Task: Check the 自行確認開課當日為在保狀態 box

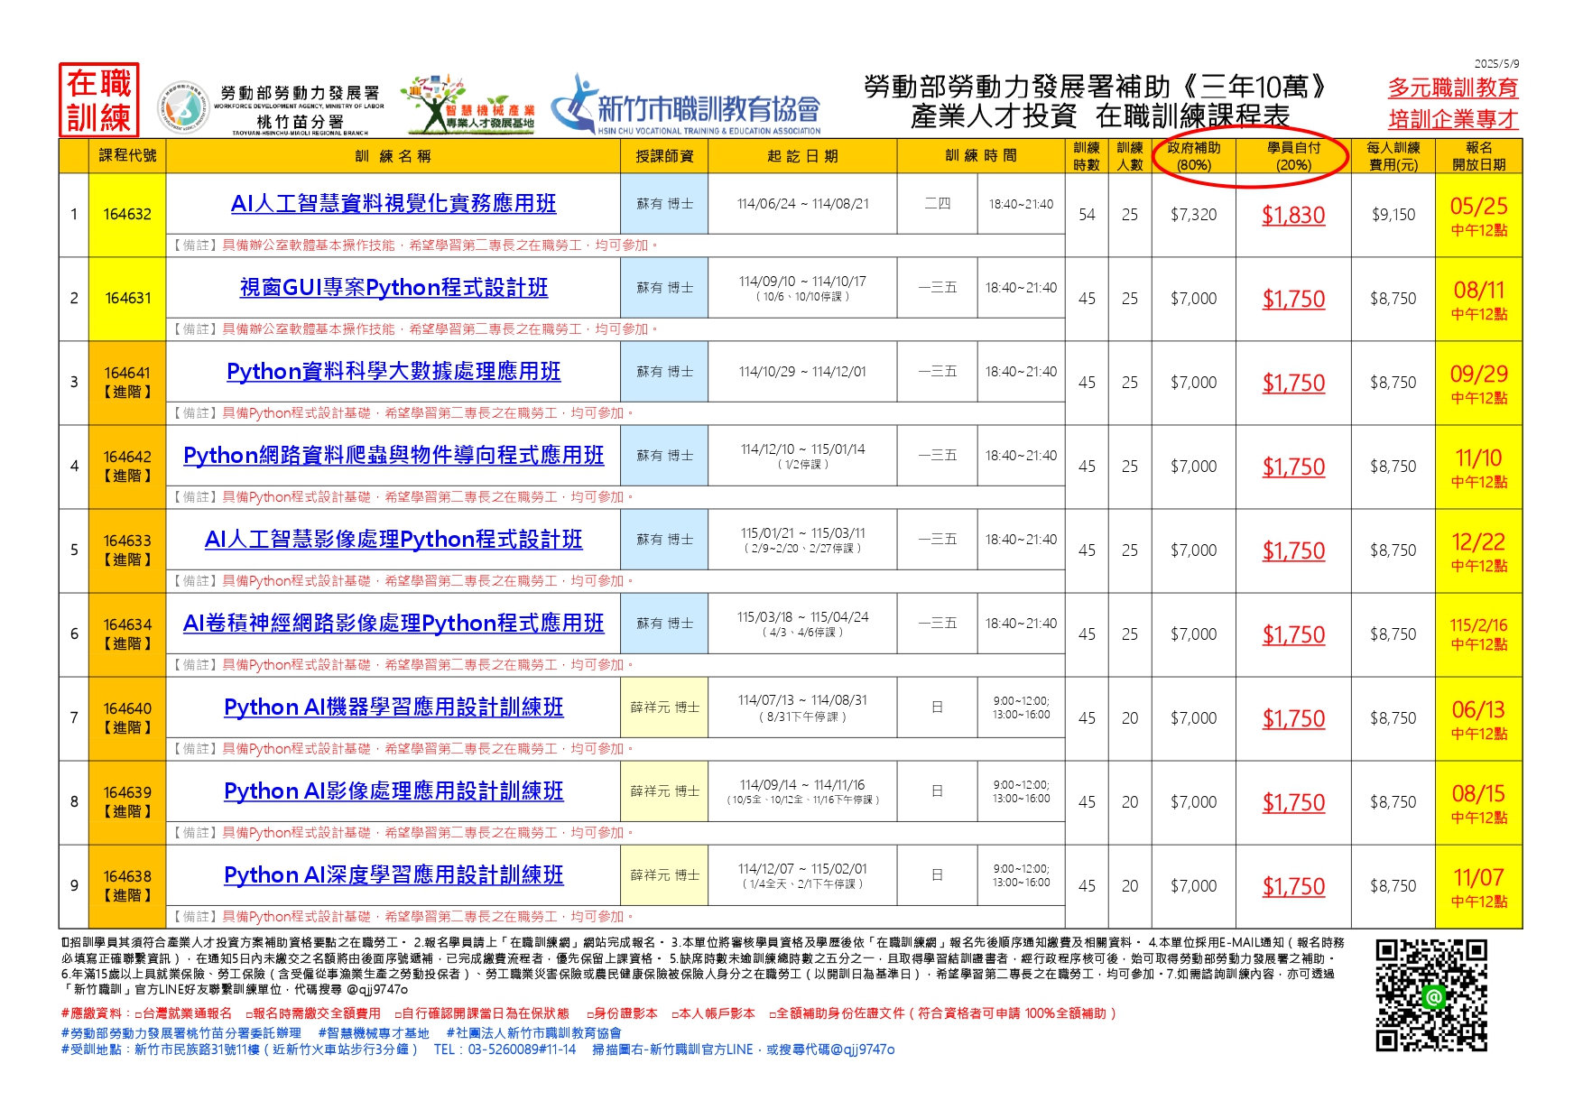Action: (x=397, y=1013)
